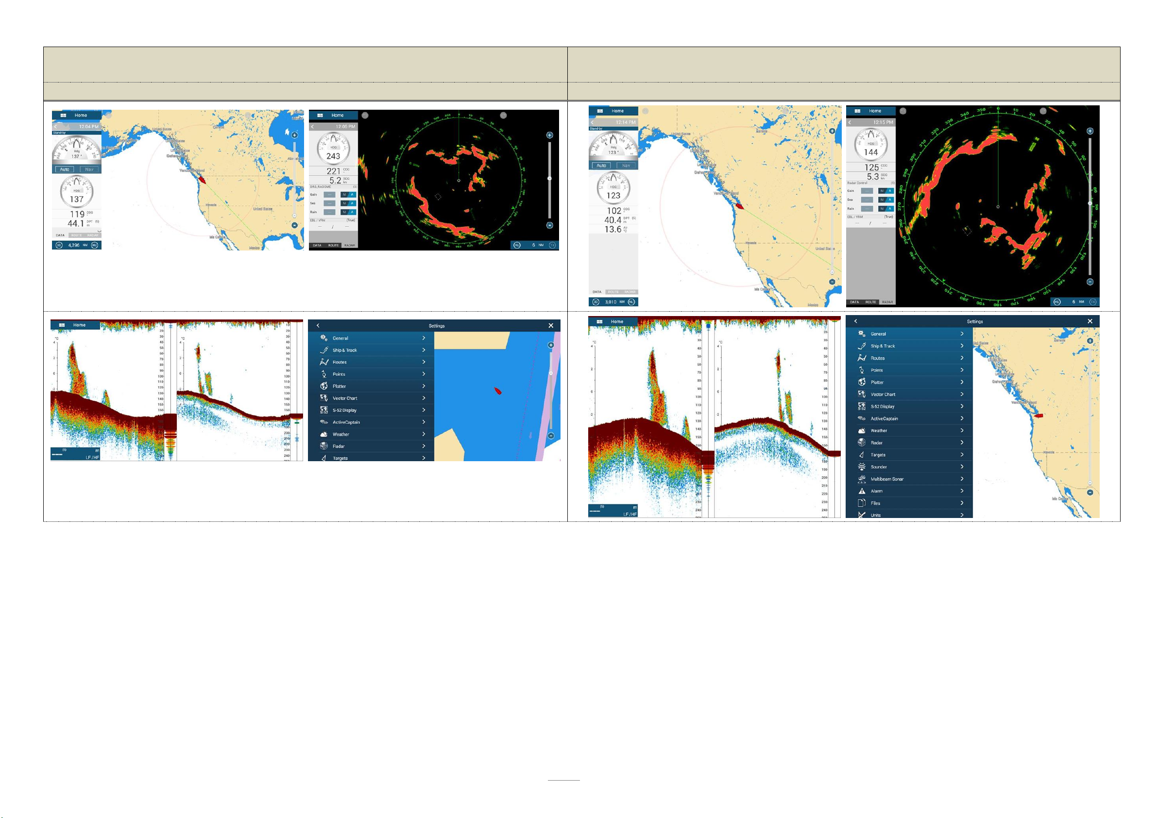Click the zoom slider handle on 12:04 PM chart
The image size is (1157, 818).
click(295, 216)
